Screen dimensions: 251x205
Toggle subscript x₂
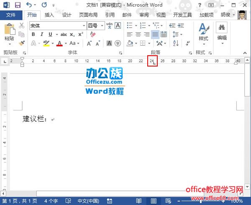click(x=72, y=35)
